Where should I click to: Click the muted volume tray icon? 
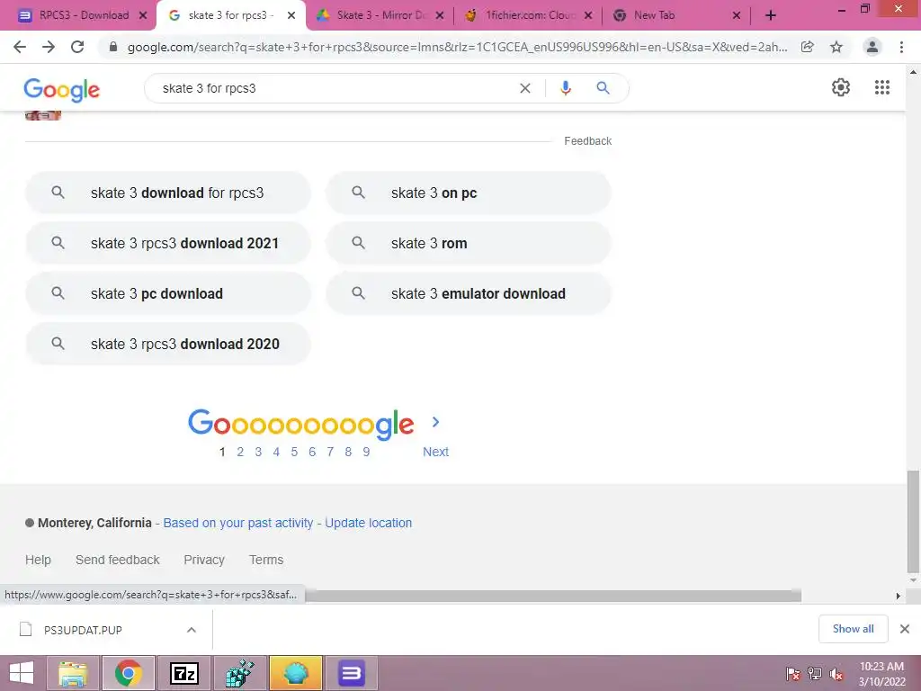coord(837,674)
